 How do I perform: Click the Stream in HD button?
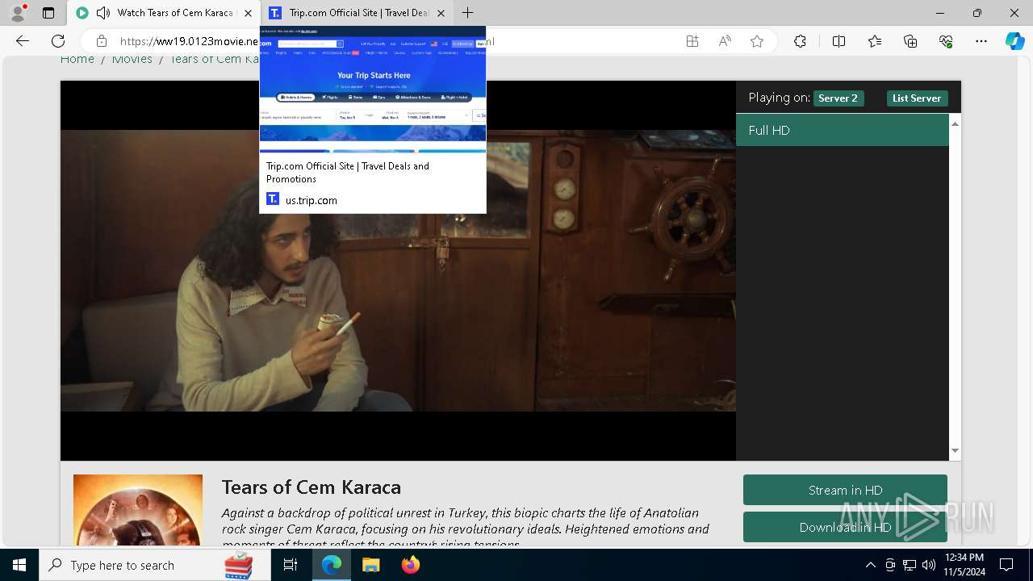(x=845, y=490)
